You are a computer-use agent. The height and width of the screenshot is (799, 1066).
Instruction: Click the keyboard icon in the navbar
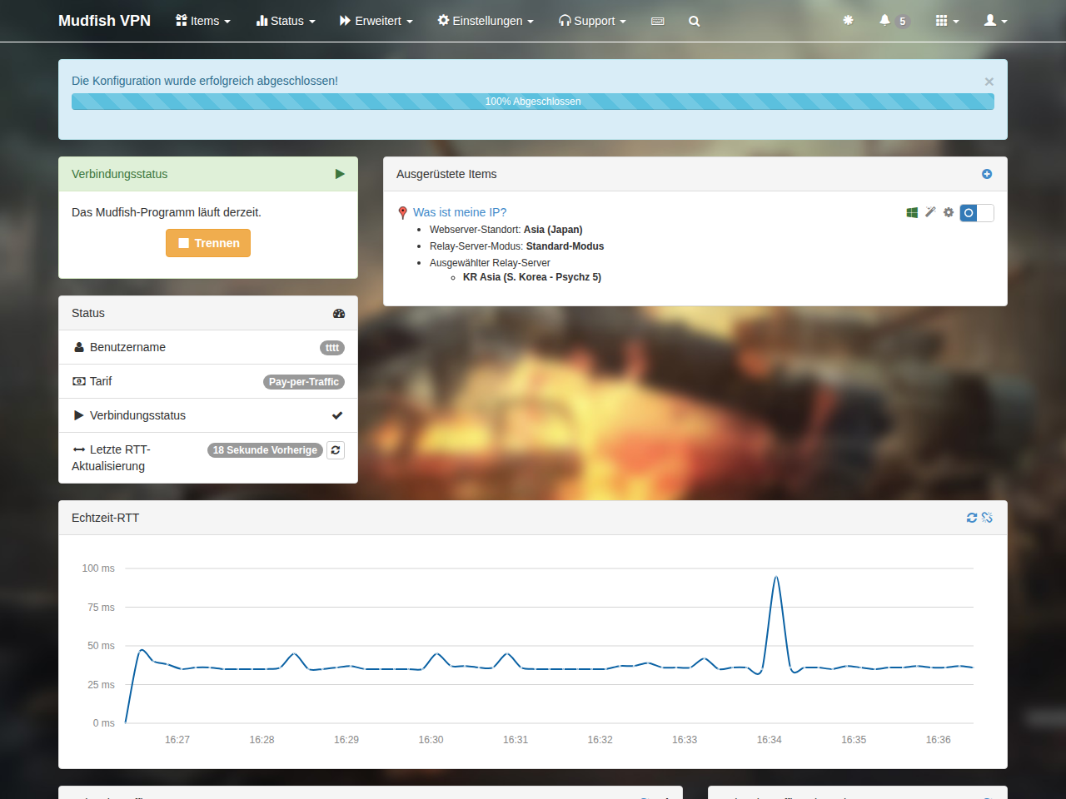point(658,21)
